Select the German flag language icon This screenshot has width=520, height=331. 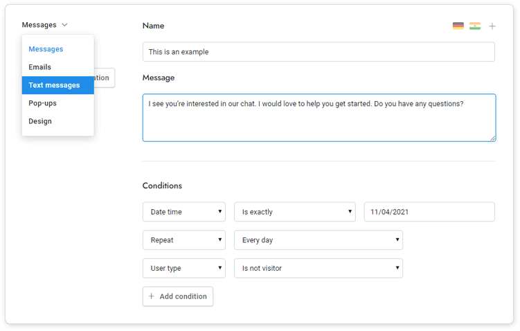(x=458, y=26)
